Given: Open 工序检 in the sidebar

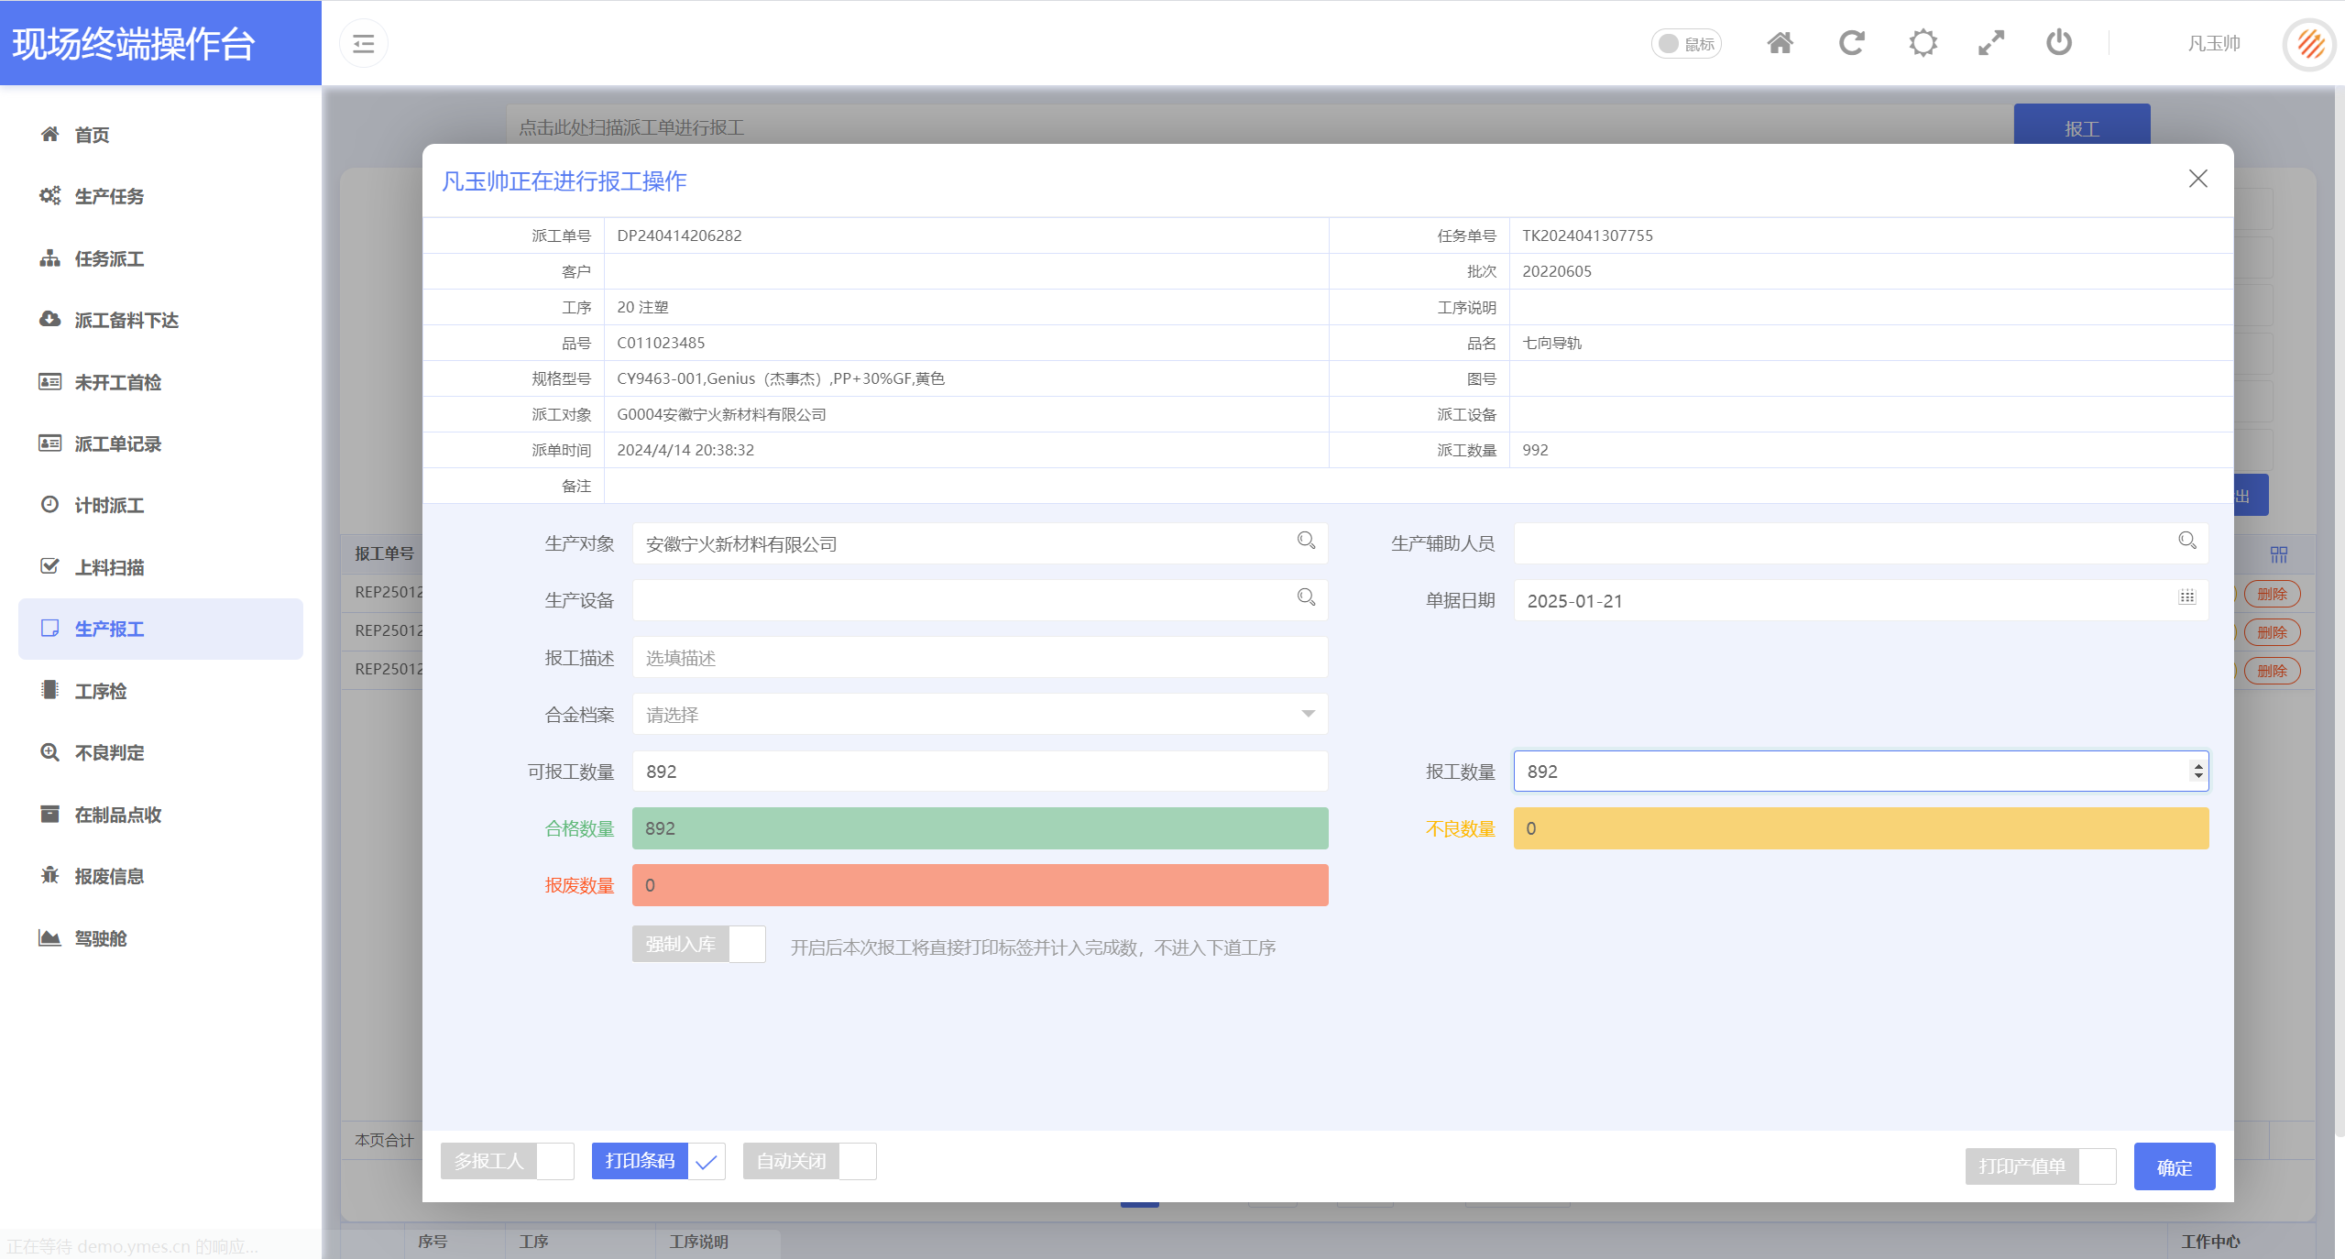Looking at the screenshot, I should coord(160,691).
